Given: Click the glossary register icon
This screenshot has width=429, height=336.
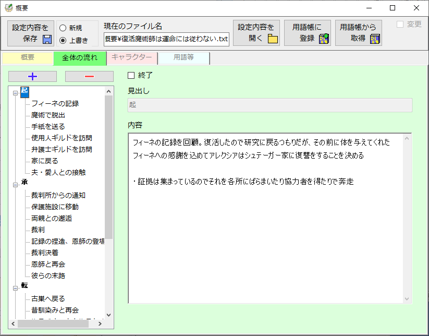Looking at the screenshot, I should [x=324, y=39].
